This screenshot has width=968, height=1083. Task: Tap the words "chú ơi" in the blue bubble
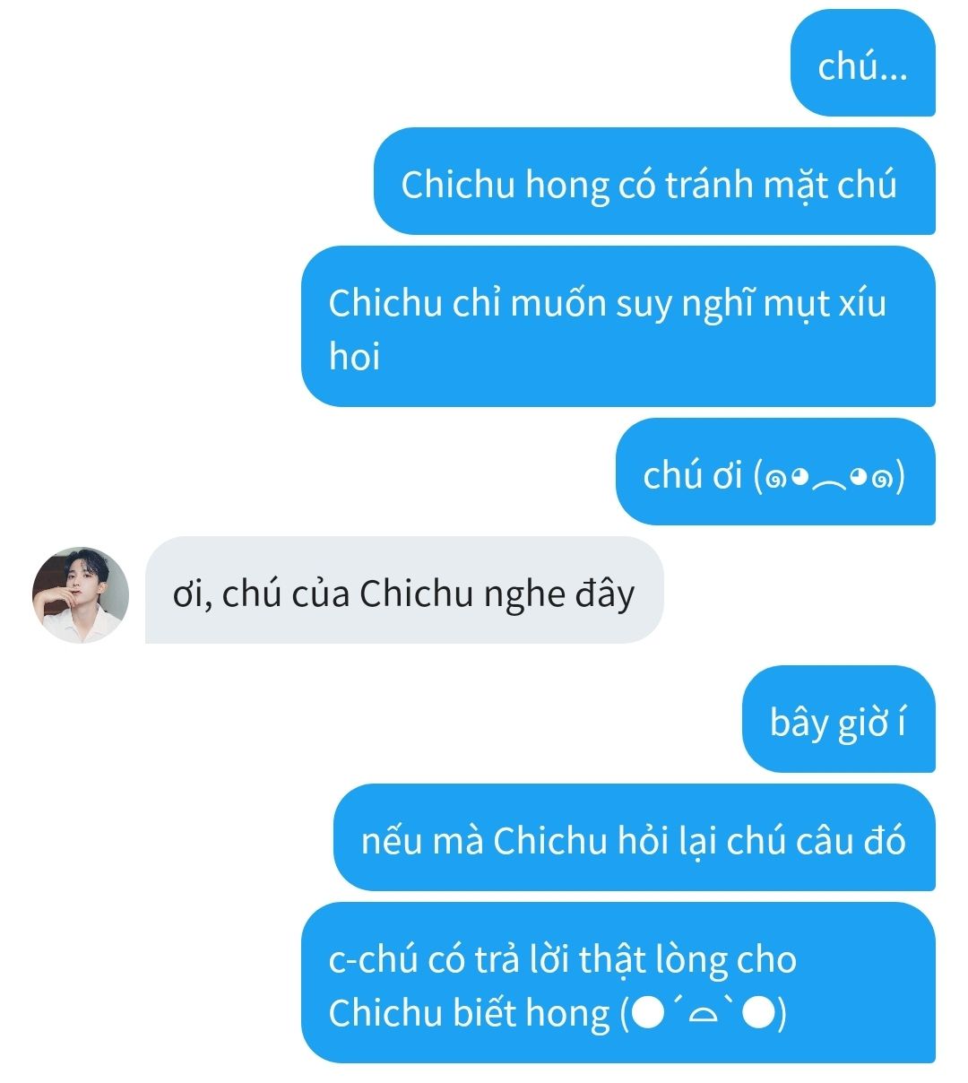[693, 475]
